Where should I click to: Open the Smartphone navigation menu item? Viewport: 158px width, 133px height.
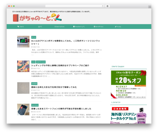click(x=59, y=27)
